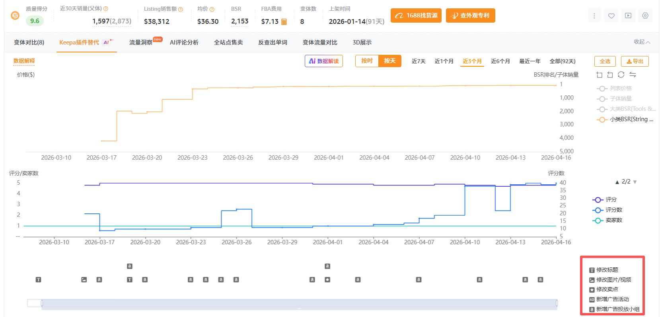Open the three-dot more options menu
The image size is (660, 317).
coord(594,16)
